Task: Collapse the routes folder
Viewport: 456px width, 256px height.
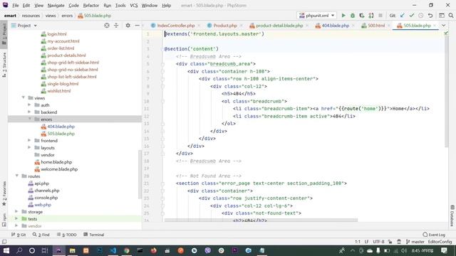Action: [17, 176]
